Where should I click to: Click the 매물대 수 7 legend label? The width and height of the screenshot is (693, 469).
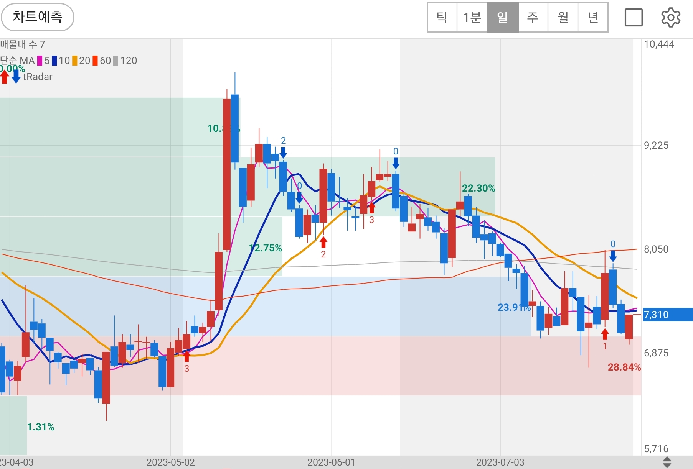click(23, 44)
